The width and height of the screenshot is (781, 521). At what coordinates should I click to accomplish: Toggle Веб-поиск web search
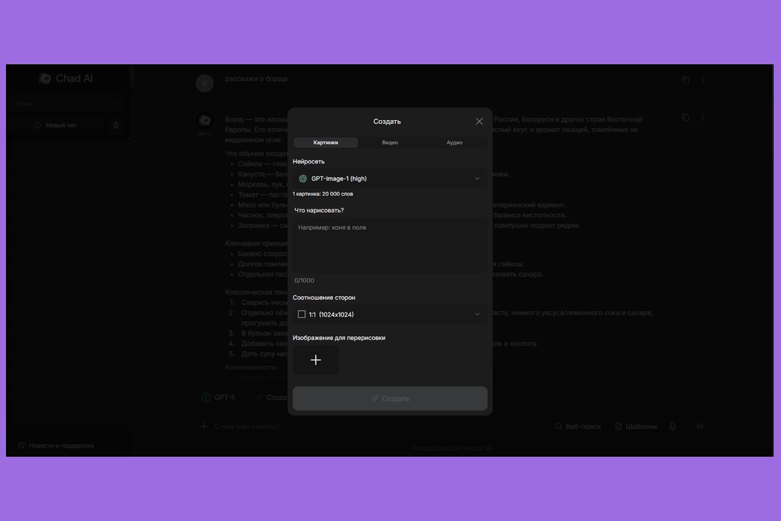[x=577, y=426]
